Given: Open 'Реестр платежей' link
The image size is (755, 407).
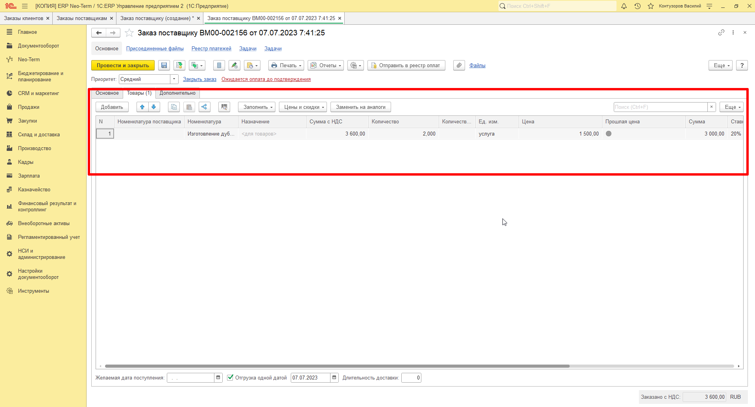Looking at the screenshot, I should [x=211, y=49].
